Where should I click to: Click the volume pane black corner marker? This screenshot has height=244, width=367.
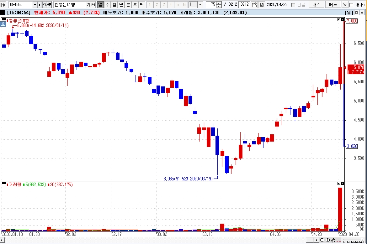click(x=4, y=183)
